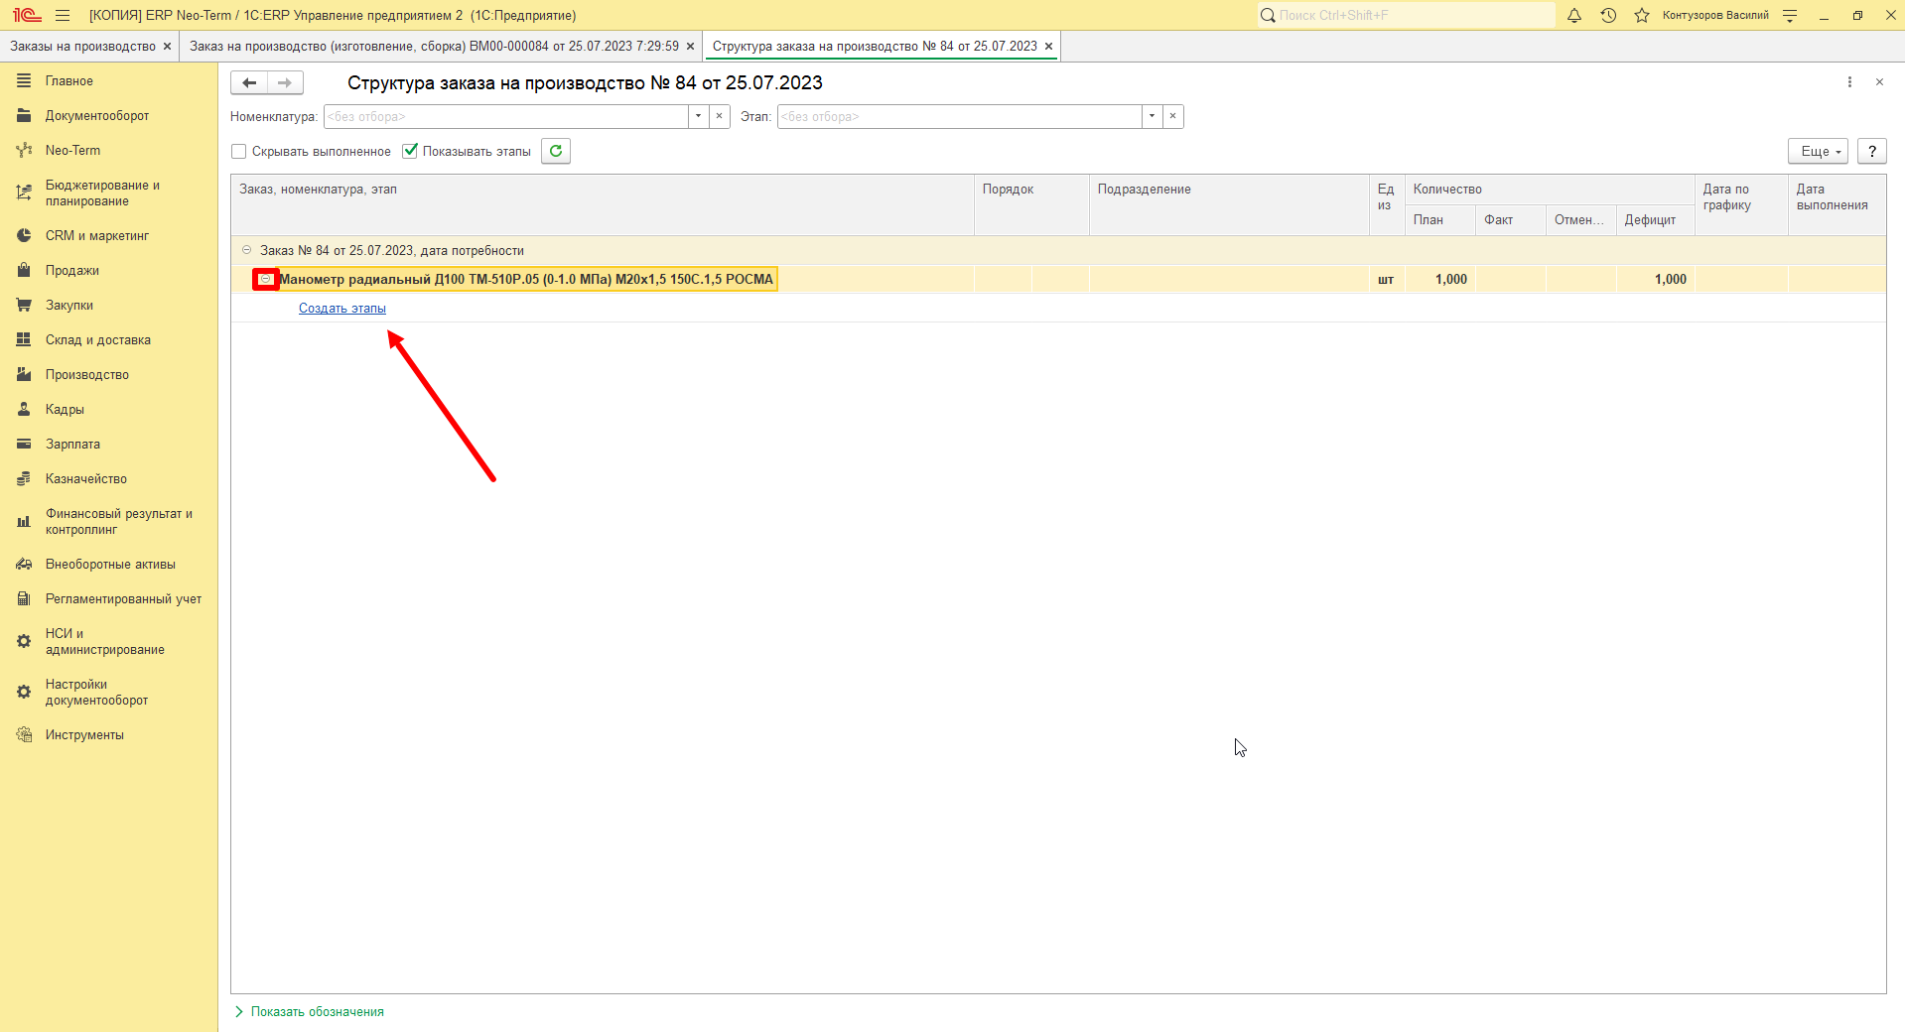Switch to Заказ на производство BM00-000084 tab

tap(435, 46)
